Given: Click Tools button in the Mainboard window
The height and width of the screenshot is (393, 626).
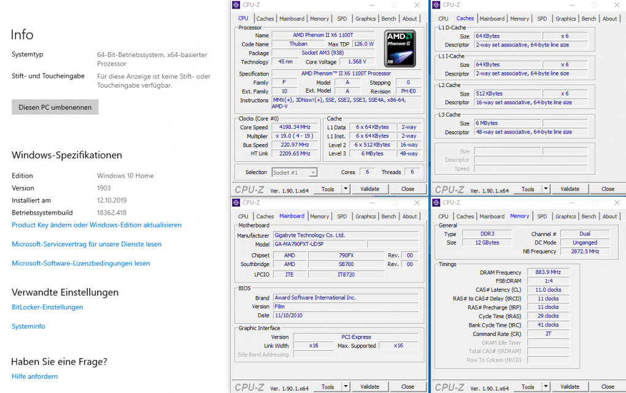Looking at the screenshot, I should pyautogui.click(x=328, y=387).
